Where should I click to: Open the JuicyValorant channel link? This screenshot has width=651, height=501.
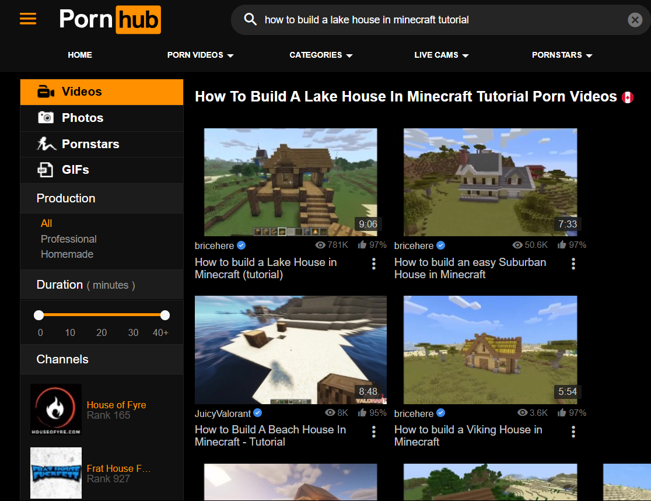click(x=223, y=414)
